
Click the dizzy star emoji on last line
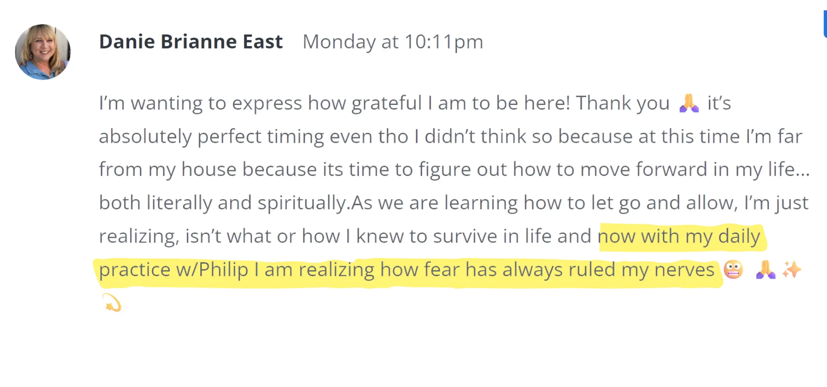coord(112,303)
